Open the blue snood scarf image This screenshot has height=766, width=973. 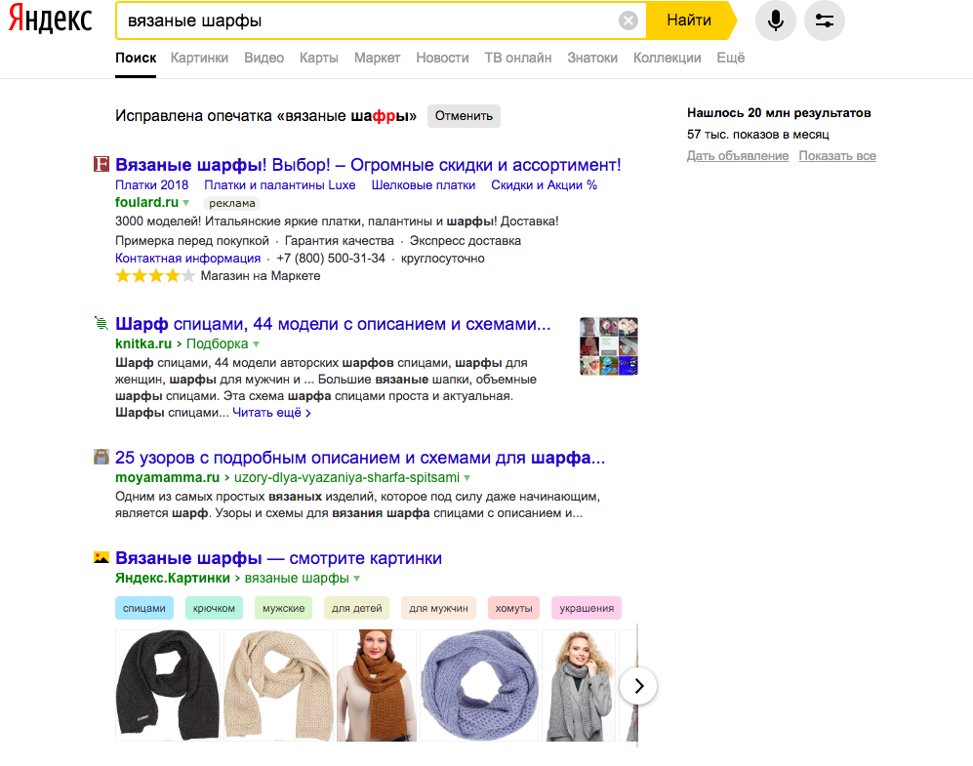pyautogui.click(x=479, y=685)
